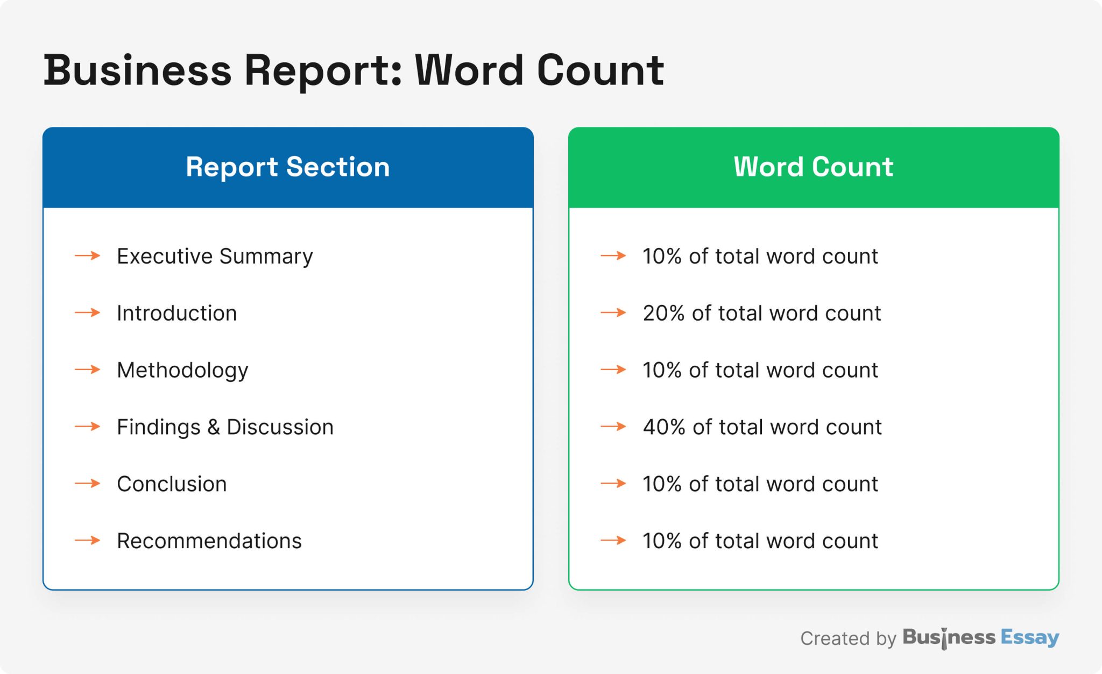Select the Introduction row

click(x=176, y=314)
